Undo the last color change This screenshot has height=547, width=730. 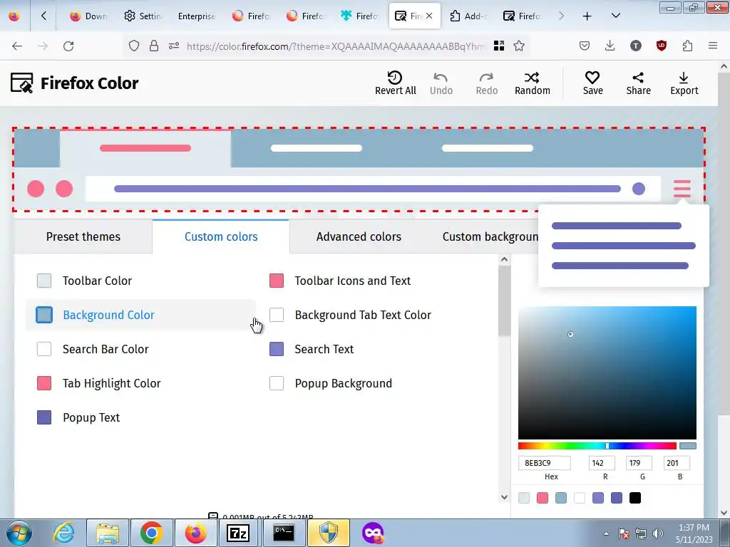tap(441, 83)
